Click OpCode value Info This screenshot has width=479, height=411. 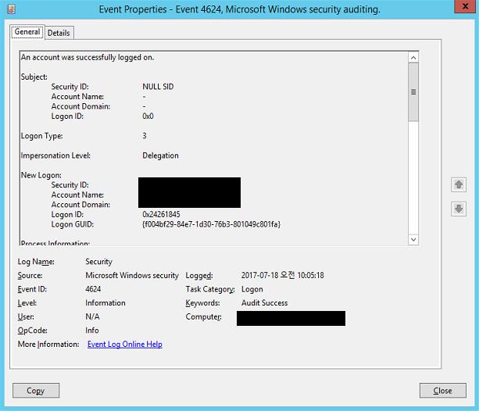pyautogui.click(x=91, y=331)
